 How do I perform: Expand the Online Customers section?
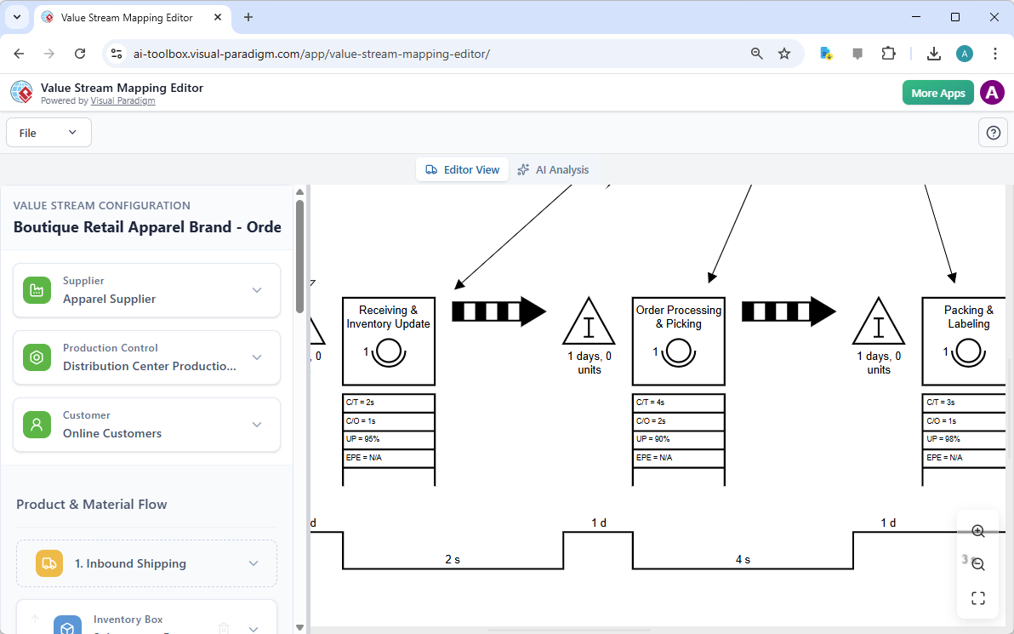[x=257, y=424]
